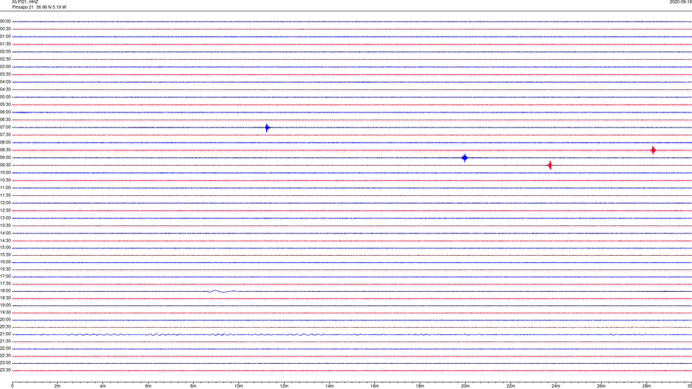Click the '10m' tick label on the minute axis

[x=239, y=386]
